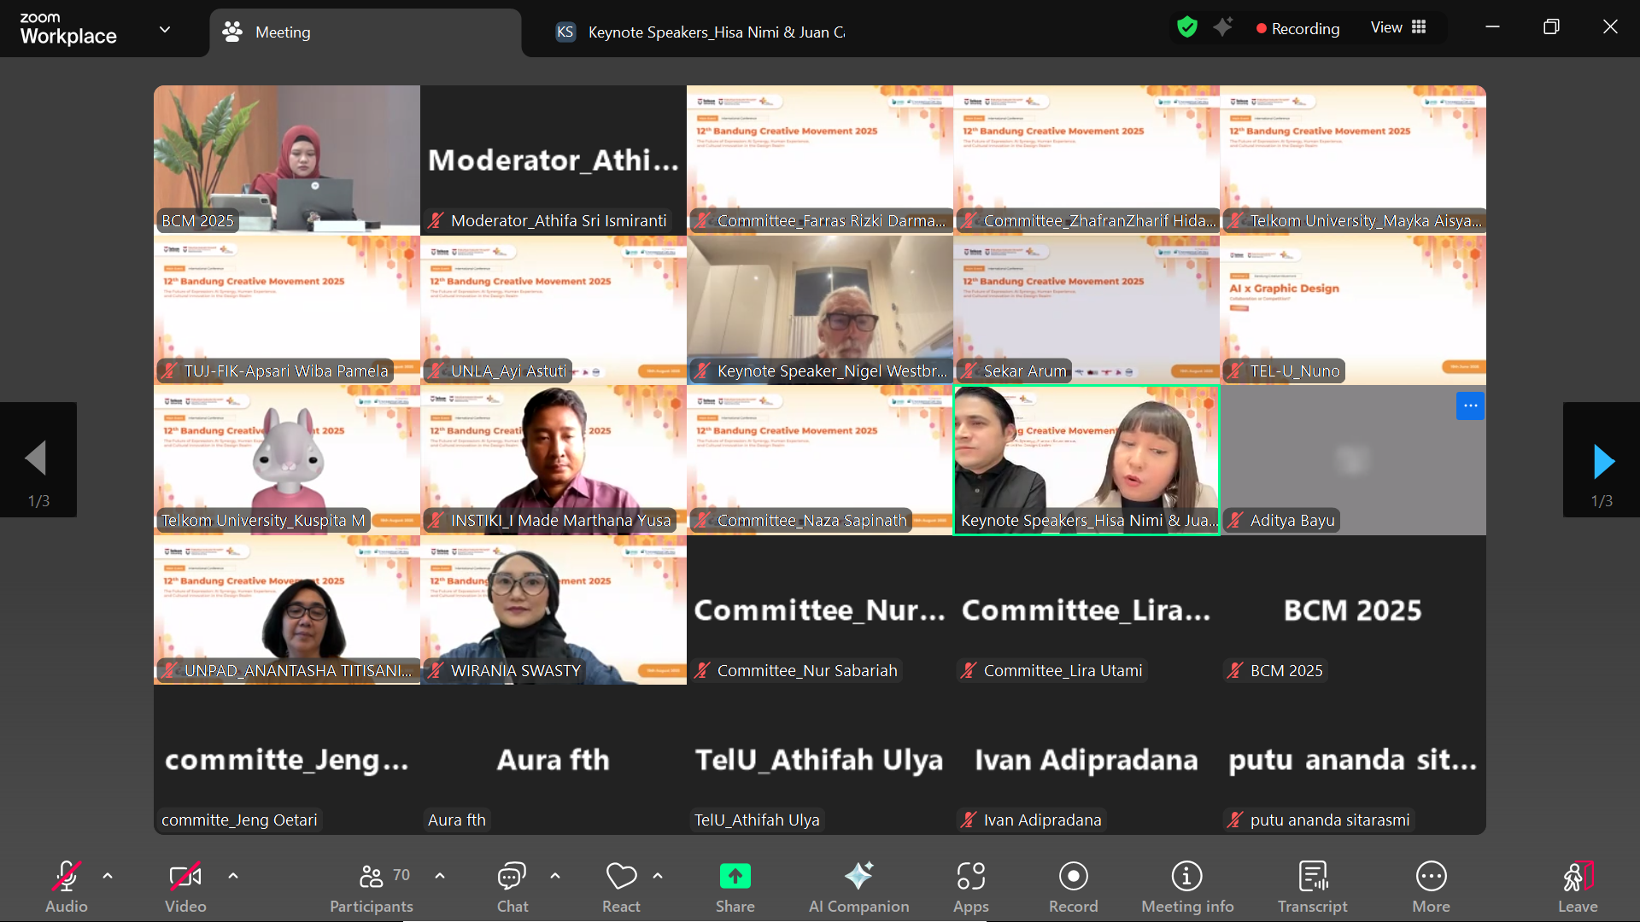The height and width of the screenshot is (922, 1640).
Task: Select the Meeting tab
Action: (282, 32)
